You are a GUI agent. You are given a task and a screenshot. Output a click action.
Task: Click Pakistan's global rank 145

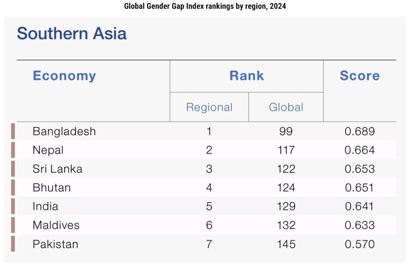click(286, 244)
